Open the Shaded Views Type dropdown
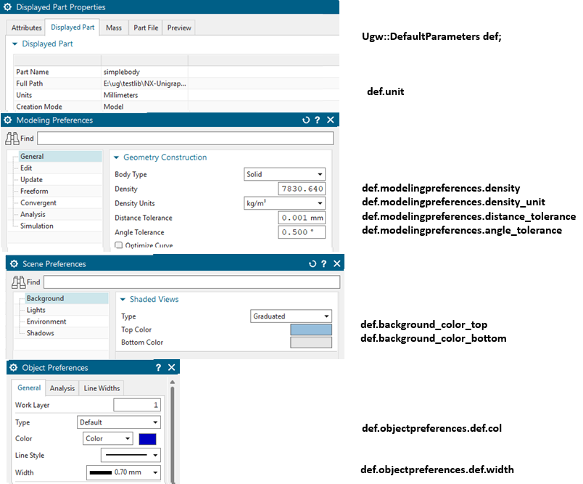This screenshot has height=484, width=583. pos(291,316)
